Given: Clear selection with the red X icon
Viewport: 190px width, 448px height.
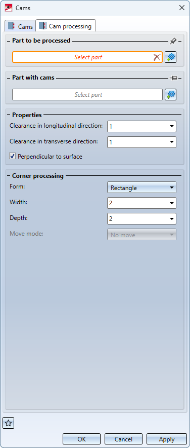Looking at the screenshot, I should 157,57.
